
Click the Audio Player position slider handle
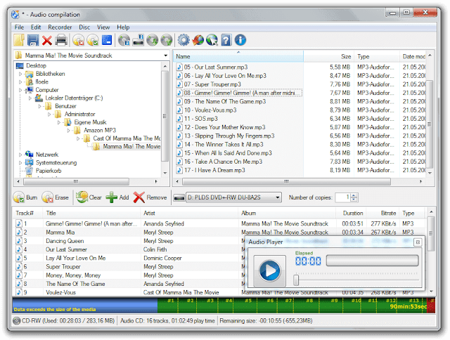tap(296, 280)
